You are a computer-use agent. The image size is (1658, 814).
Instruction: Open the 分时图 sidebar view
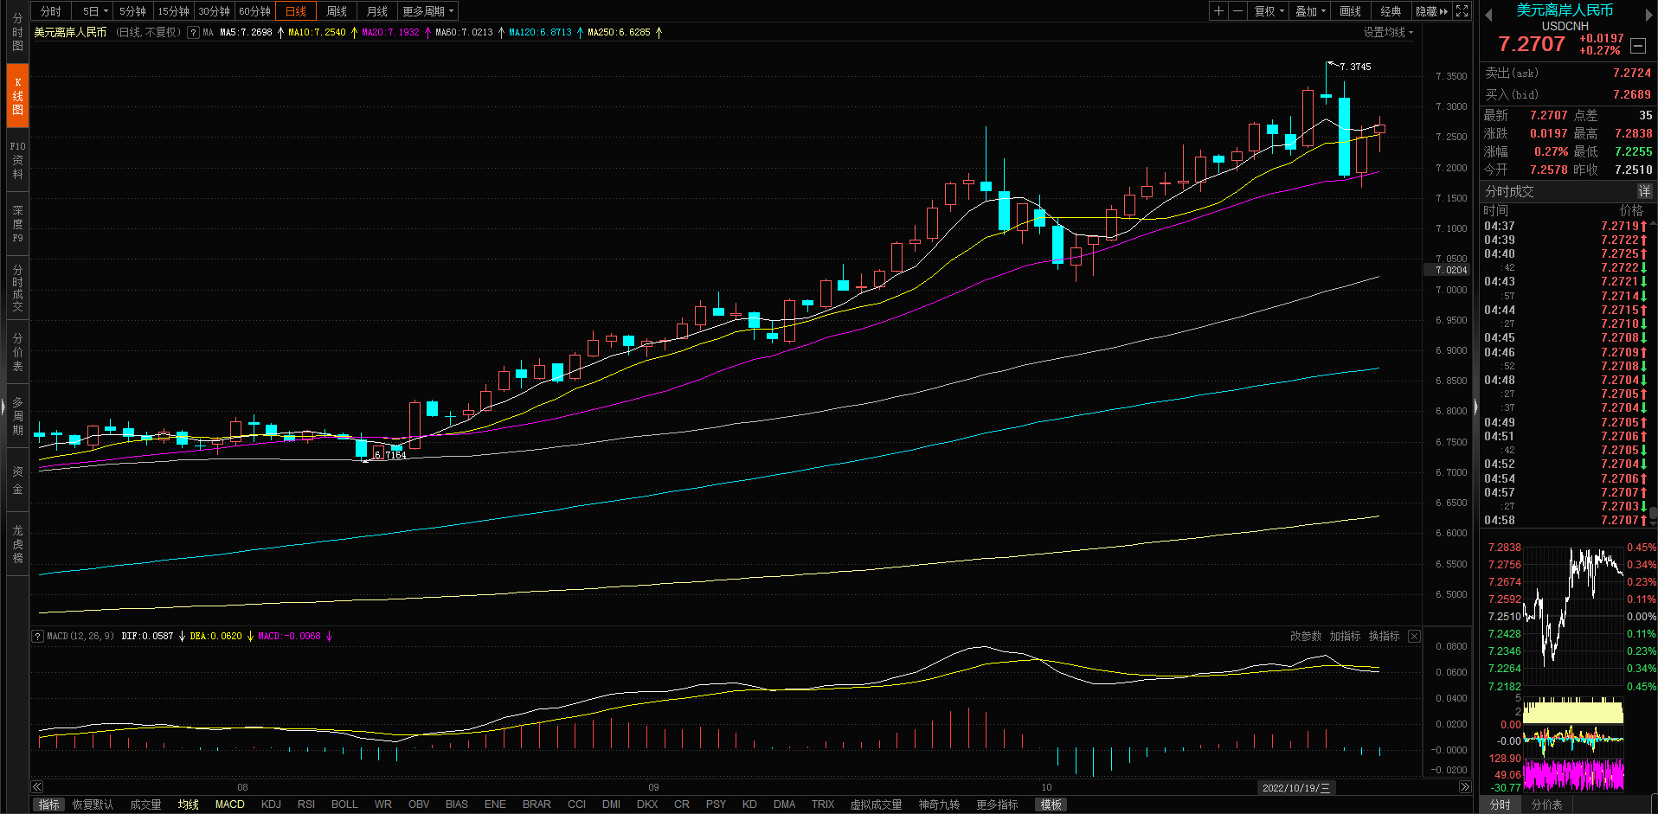[x=17, y=32]
